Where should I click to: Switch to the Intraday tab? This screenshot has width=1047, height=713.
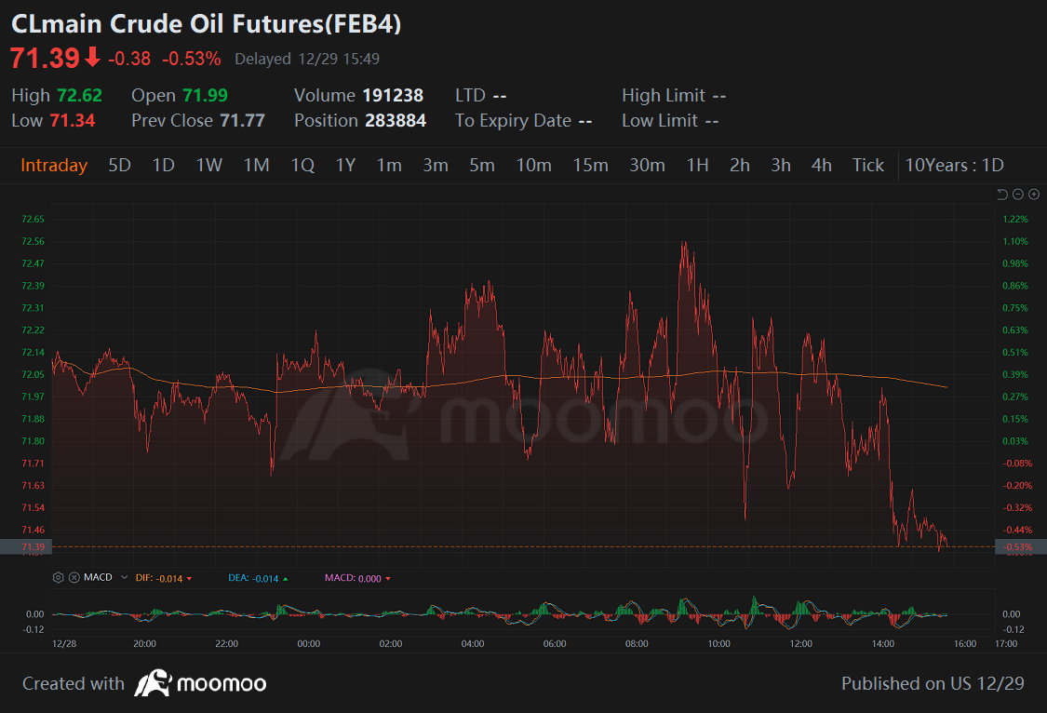(x=54, y=165)
